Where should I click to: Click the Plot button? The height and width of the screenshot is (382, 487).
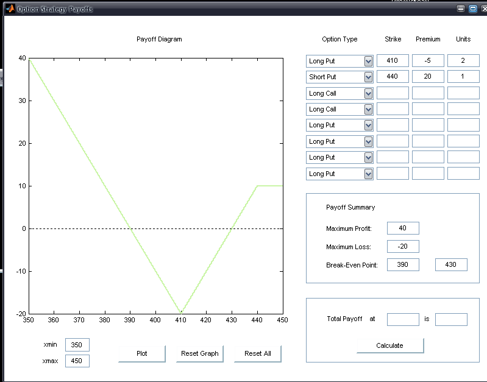coord(142,354)
